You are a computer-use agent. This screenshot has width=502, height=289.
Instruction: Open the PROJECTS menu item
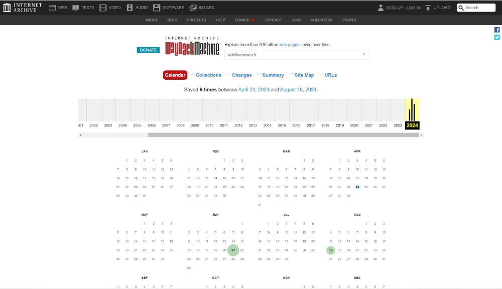coord(197,20)
